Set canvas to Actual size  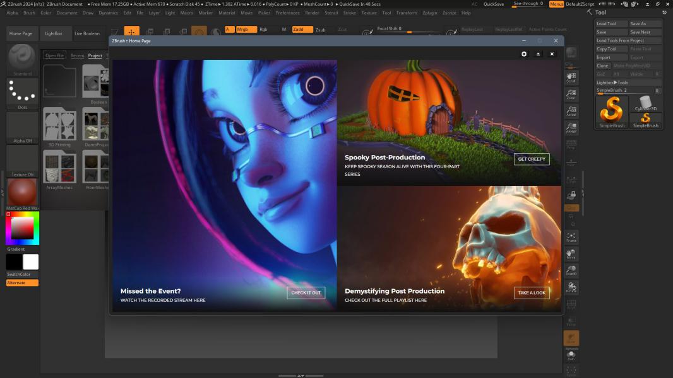point(571,111)
